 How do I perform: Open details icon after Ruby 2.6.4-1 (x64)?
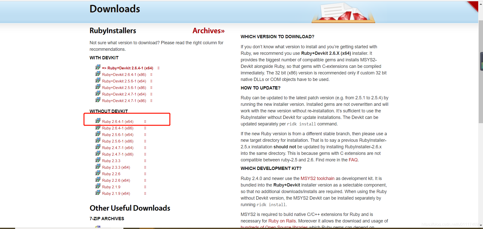[145, 122]
